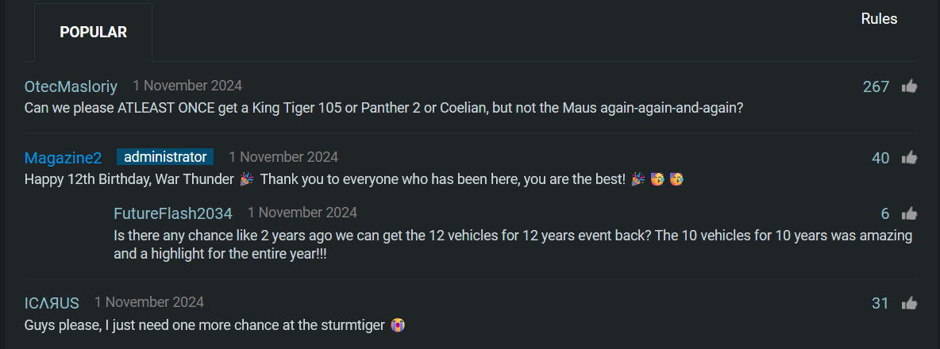This screenshot has width=940, height=349.
Task: Like OtecMasloriy's comment with thumbs-up icon
Action: click(909, 86)
